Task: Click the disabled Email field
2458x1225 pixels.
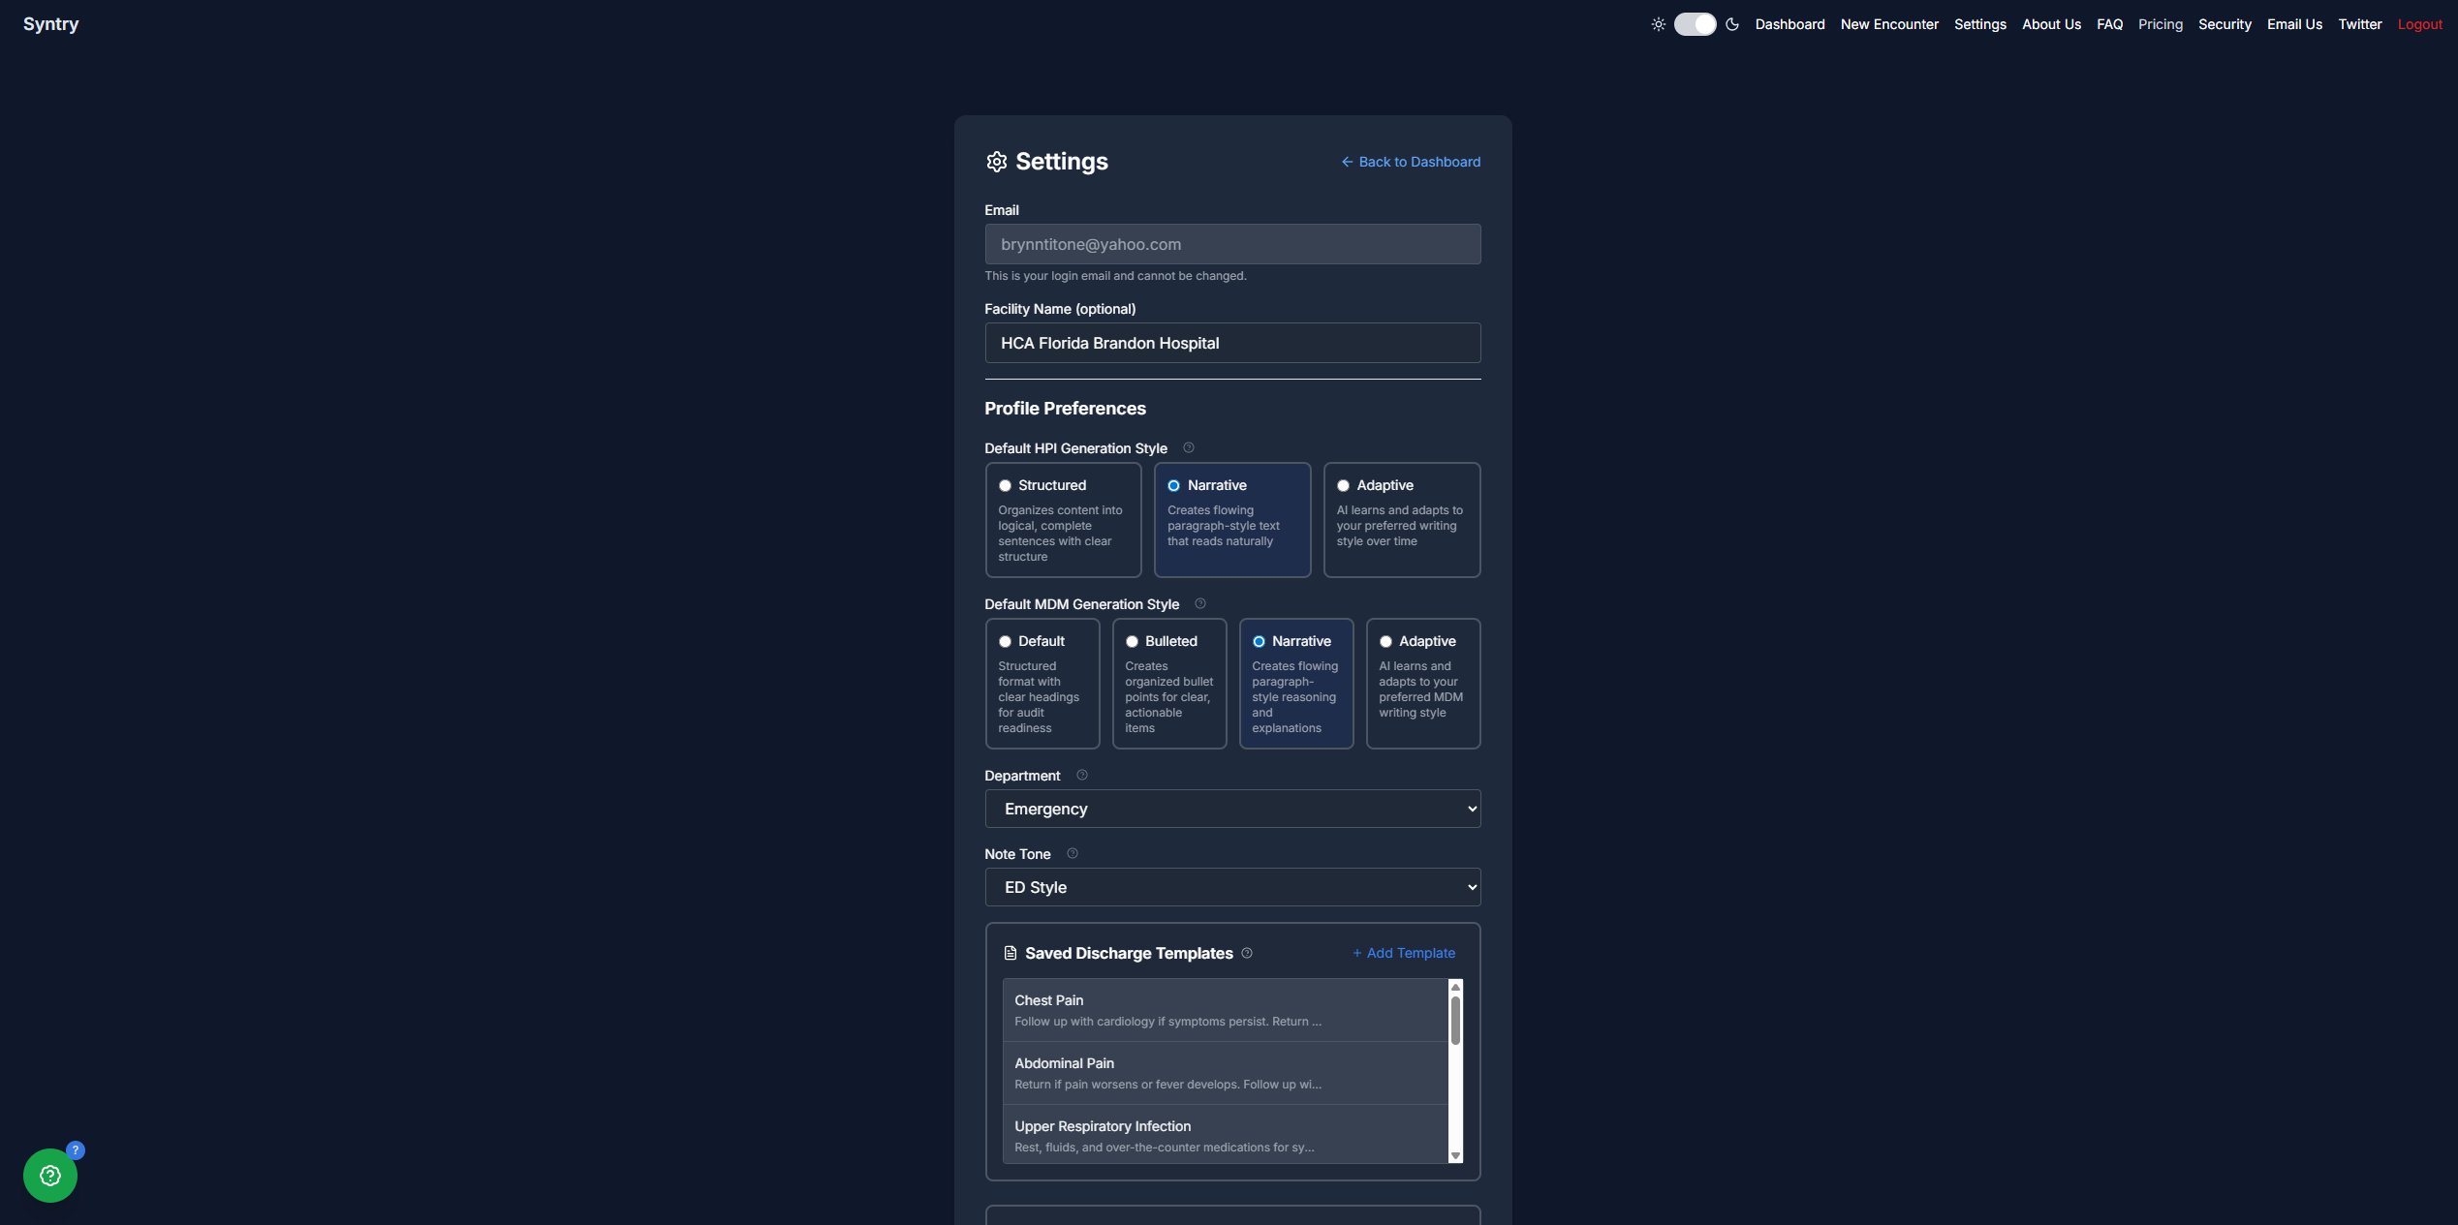Action: point(1232,244)
